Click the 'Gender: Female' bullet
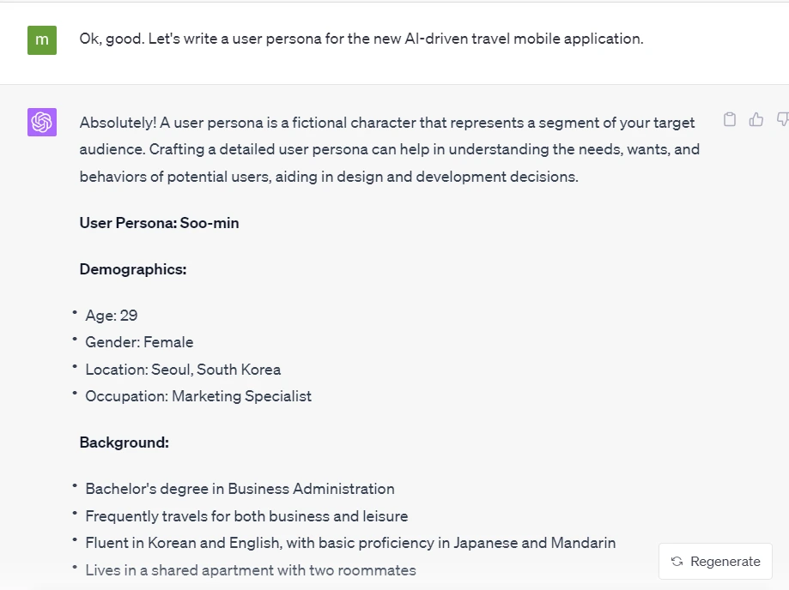This screenshot has height=590, width=789. point(139,342)
